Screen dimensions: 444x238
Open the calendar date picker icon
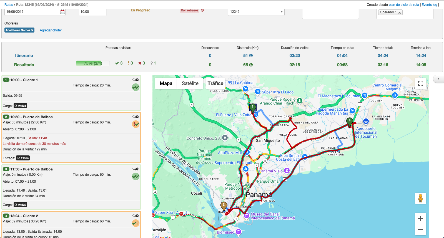[62, 12]
